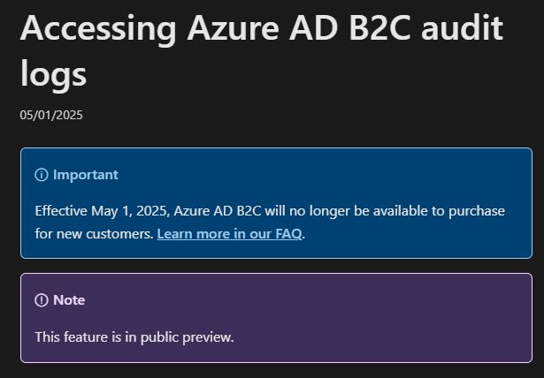
Task: Click the Important heading label
Action: 86,175
